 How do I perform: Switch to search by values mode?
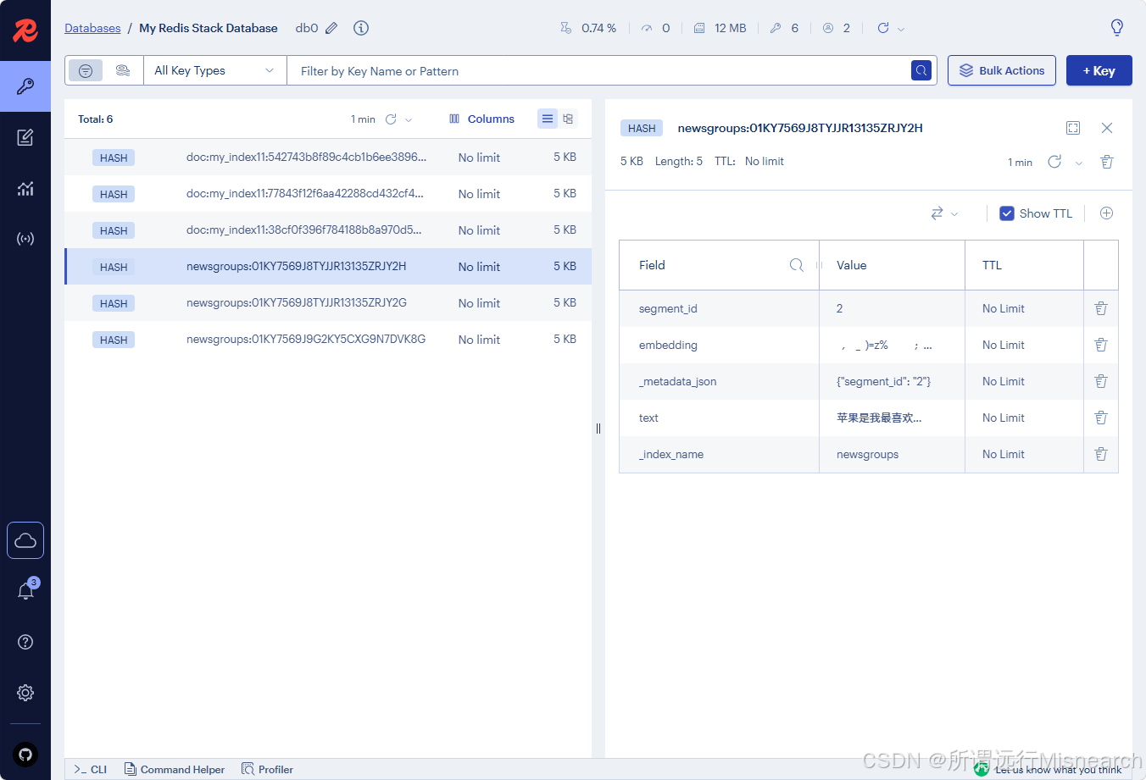(x=123, y=70)
